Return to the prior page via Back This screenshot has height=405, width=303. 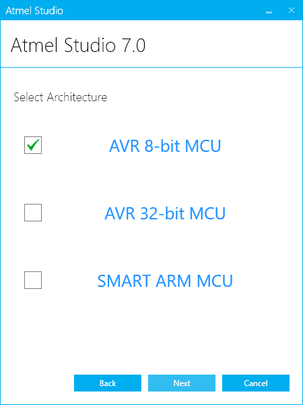pyautogui.click(x=108, y=383)
